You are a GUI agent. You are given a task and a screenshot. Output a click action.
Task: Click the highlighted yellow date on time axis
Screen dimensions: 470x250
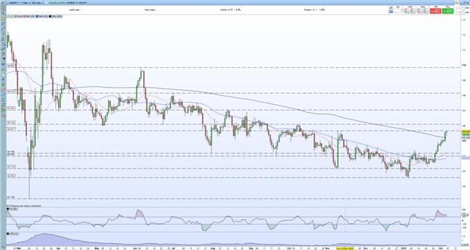pyautogui.click(x=345, y=248)
